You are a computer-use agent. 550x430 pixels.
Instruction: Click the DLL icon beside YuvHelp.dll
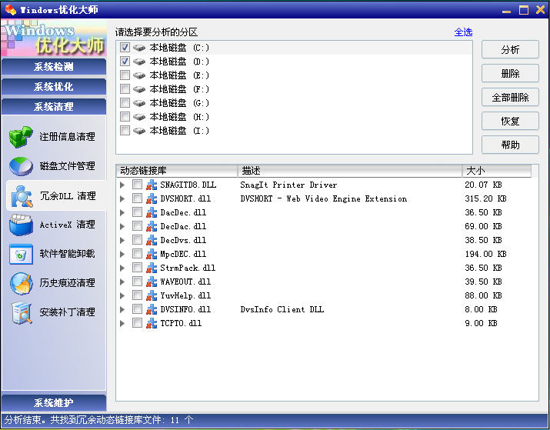pyautogui.click(x=152, y=295)
